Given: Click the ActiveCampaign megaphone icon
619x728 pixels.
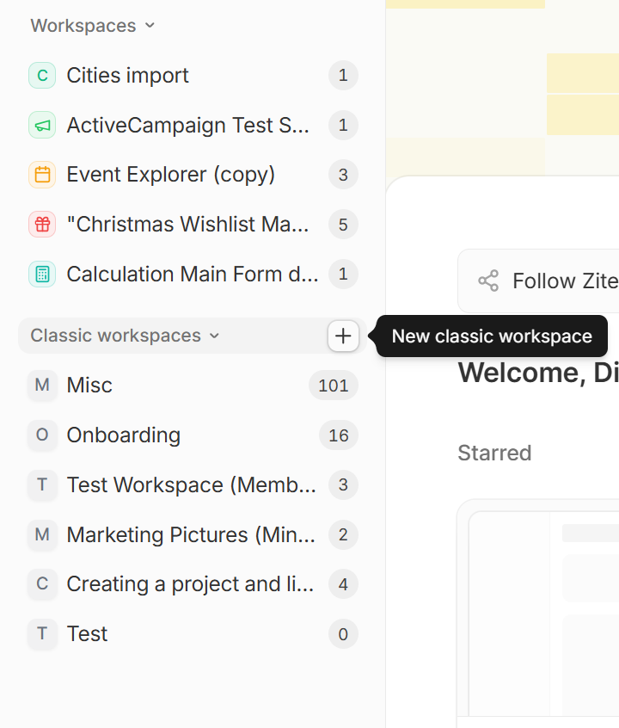Looking at the screenshot, I should (x=42, y=125).
